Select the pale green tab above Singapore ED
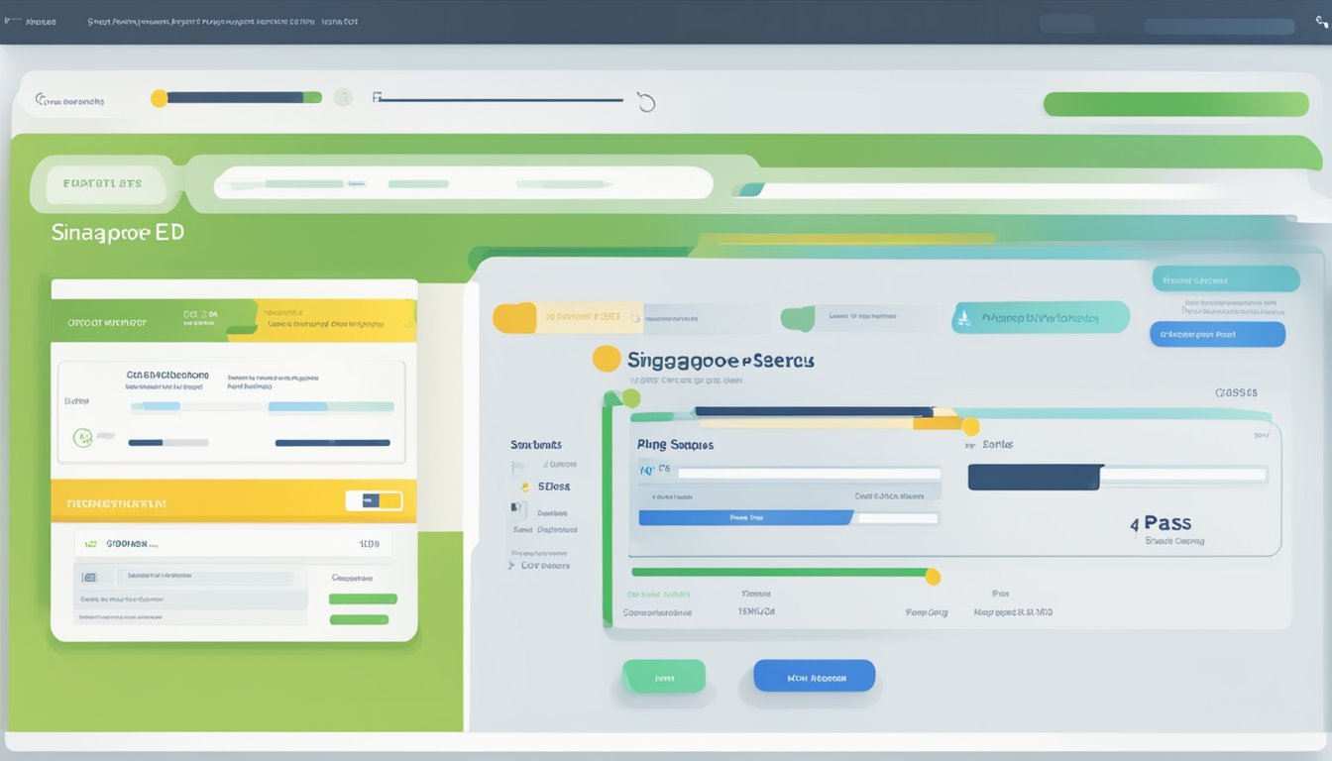1332x761 pixels. [102, 184]
